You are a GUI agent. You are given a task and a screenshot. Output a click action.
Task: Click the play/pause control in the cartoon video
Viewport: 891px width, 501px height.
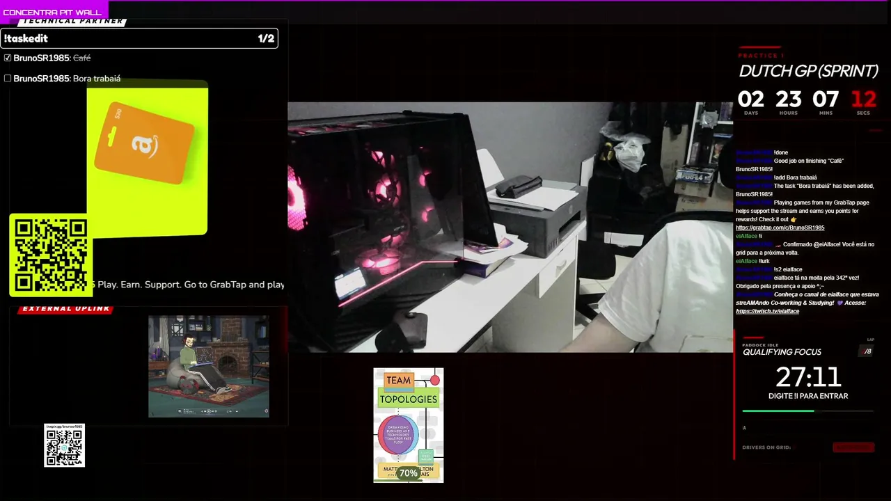pos(208,411)
